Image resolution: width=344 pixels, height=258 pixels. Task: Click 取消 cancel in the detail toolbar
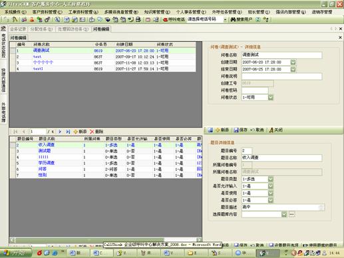[258, 130]
